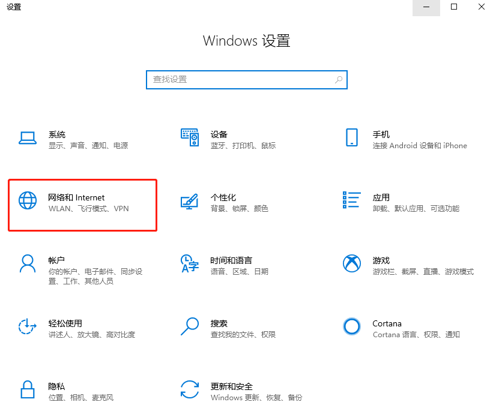The height and width of the screenshot is (408, 490).
Task: Open the 帐户 person icon
Action: click(x=28, y=263)
